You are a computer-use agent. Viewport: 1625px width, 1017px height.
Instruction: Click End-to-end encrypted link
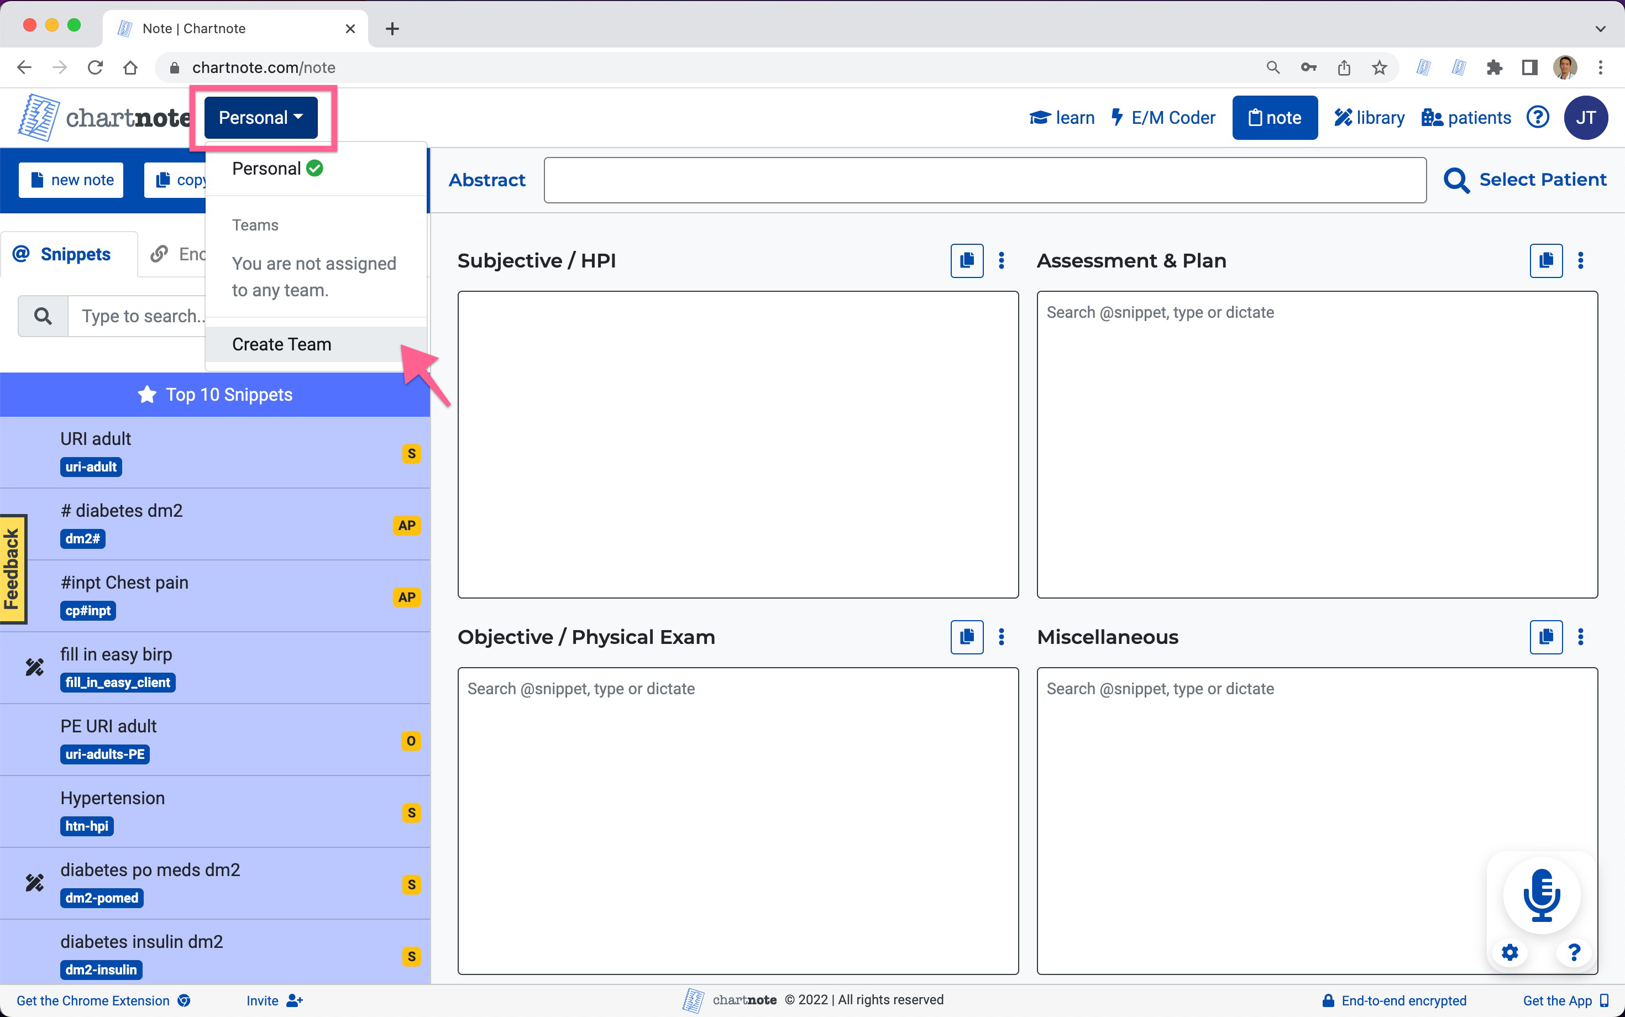(x=1393, y=1001)
